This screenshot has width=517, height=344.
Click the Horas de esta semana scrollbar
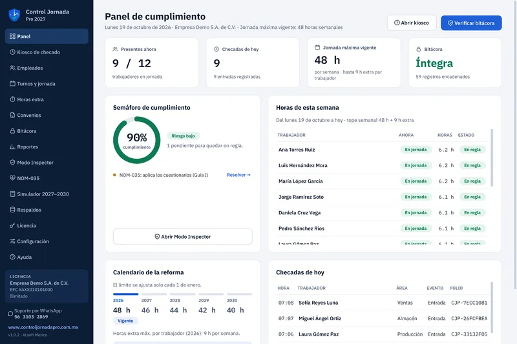pos(492,157)
